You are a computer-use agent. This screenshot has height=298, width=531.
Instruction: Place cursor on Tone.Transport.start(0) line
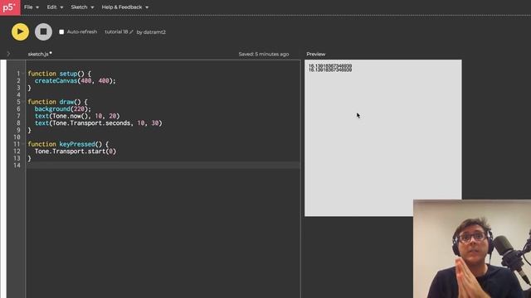coord(76,151)
